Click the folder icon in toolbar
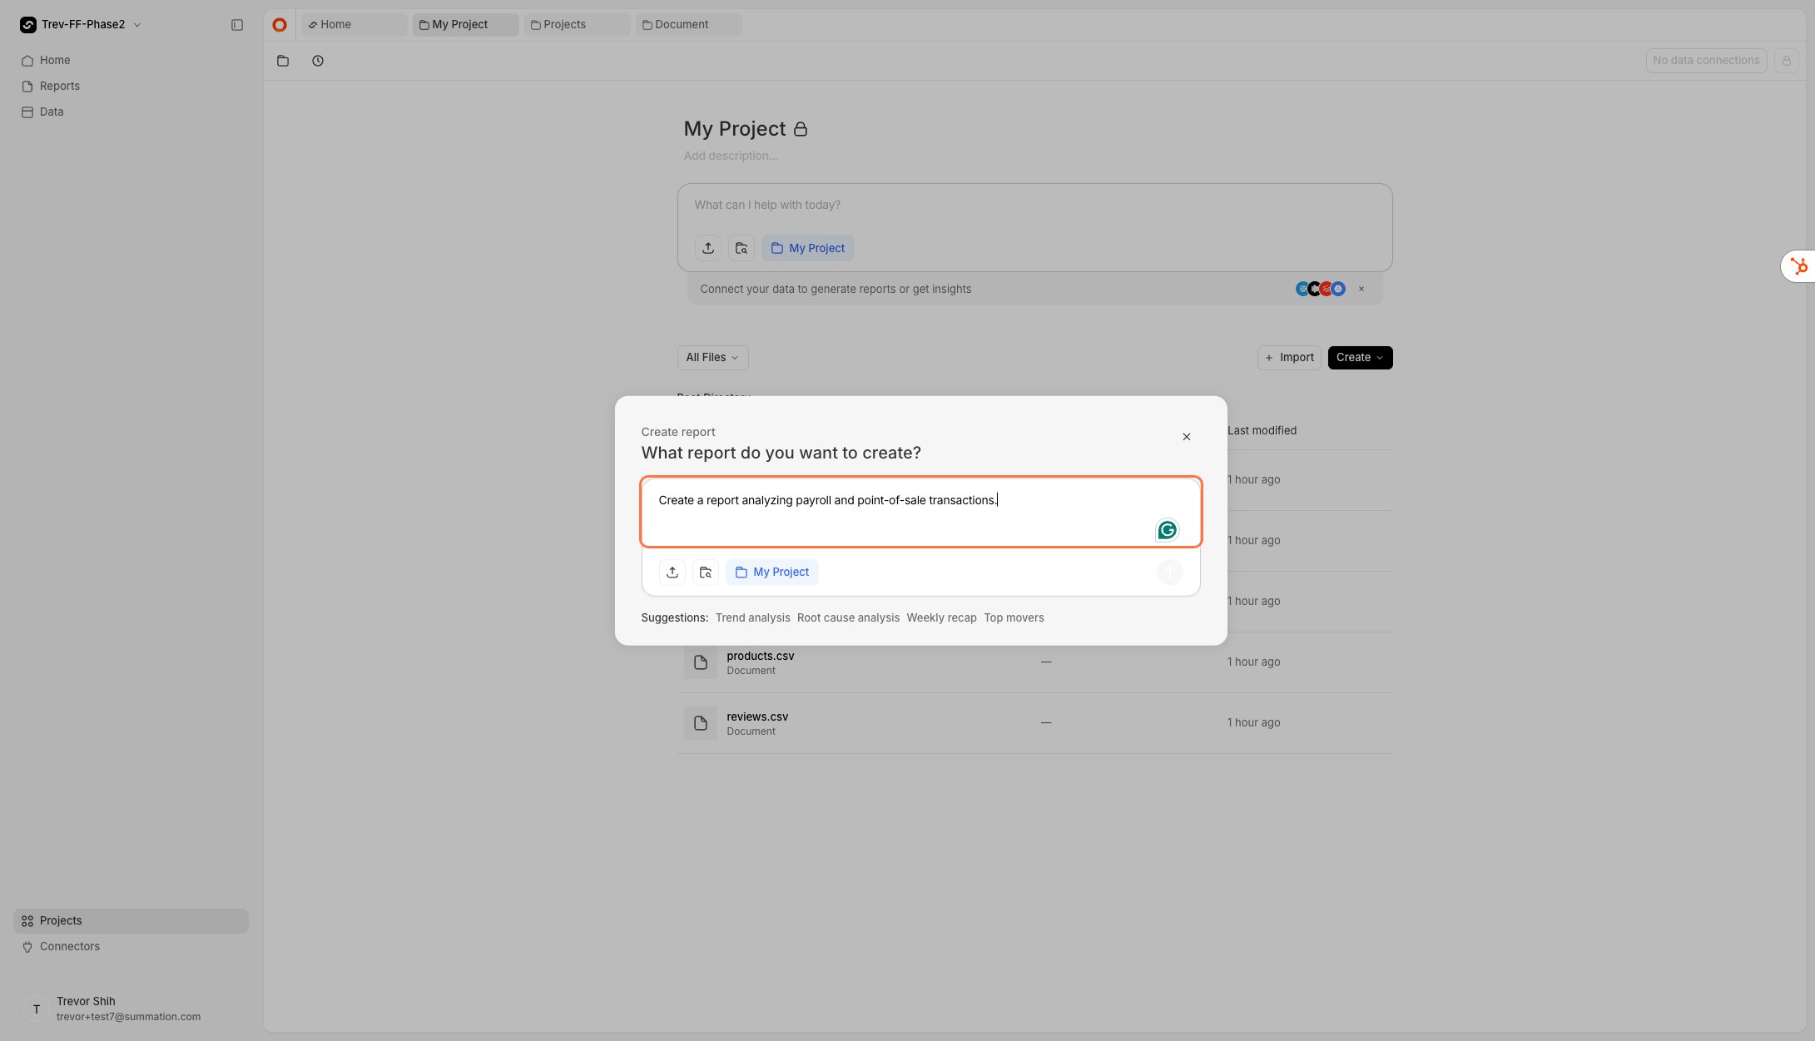This screenshot has height=1041, width=1815. click(283, 61)
